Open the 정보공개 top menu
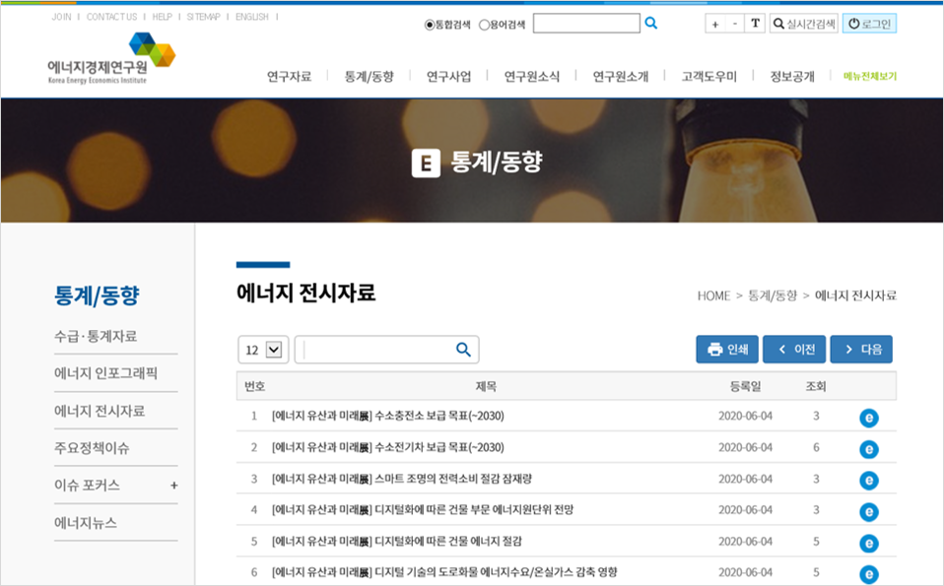Screen dimensions: 944x586 792,77
